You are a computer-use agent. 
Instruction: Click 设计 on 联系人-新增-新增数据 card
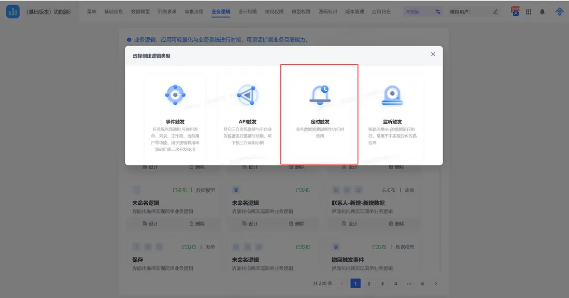pos(349,223)
